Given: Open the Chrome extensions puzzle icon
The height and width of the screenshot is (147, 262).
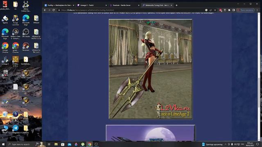Looking at the screenshot, I should 229,10.
